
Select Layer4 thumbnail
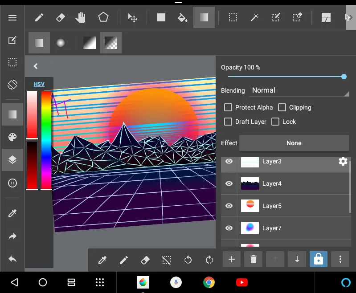(250, 183)
